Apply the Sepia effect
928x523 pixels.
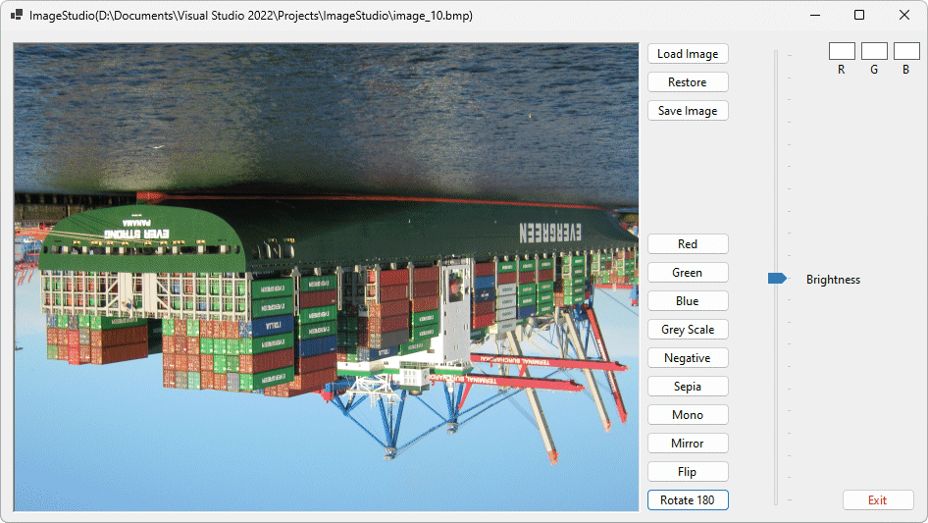pyautogui.click(x=688, y=387)
